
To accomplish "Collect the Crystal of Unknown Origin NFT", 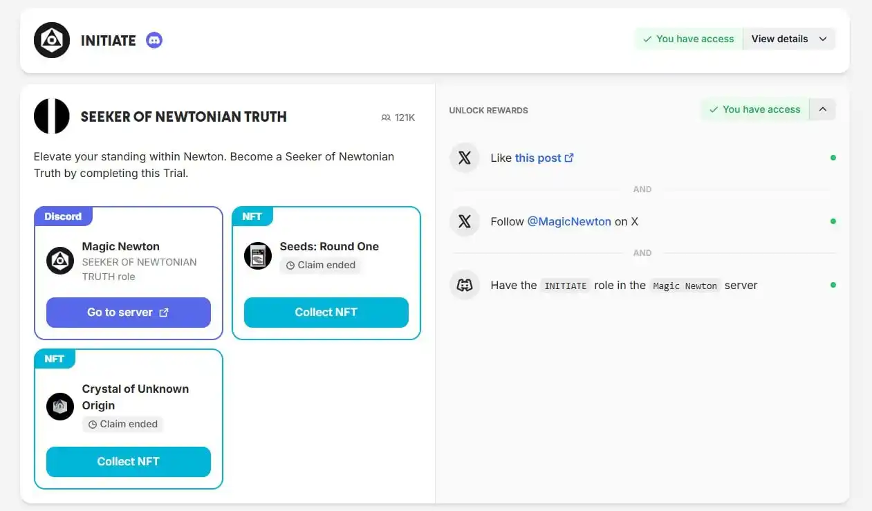I will 129,462.
